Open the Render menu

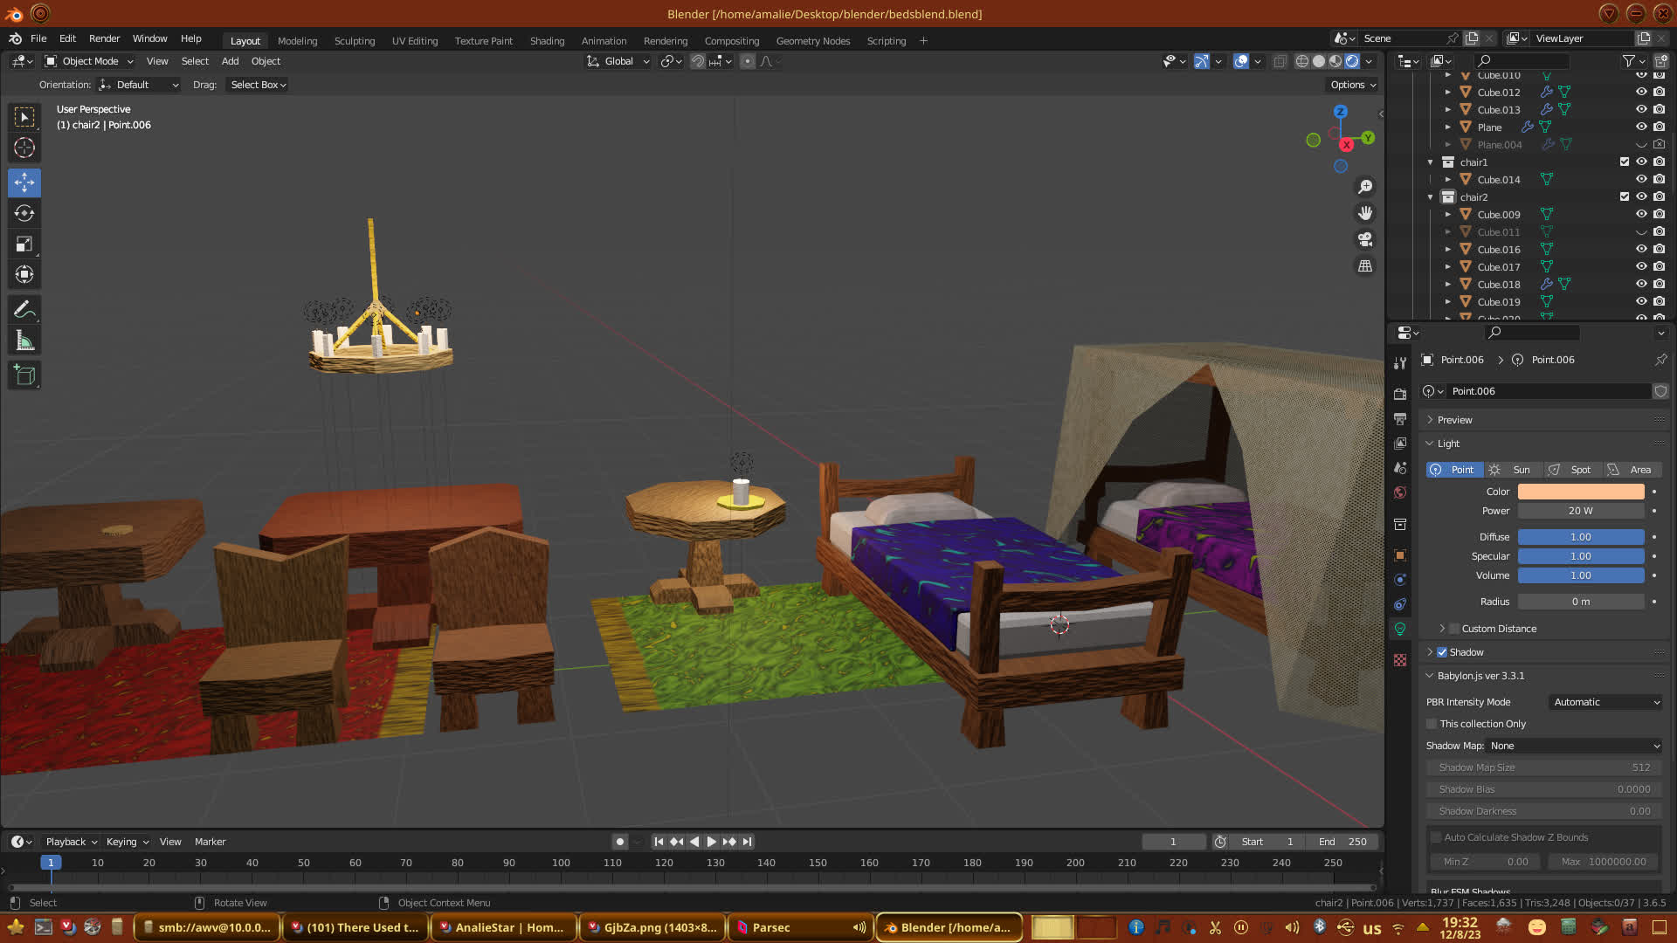tap(104, 38)
